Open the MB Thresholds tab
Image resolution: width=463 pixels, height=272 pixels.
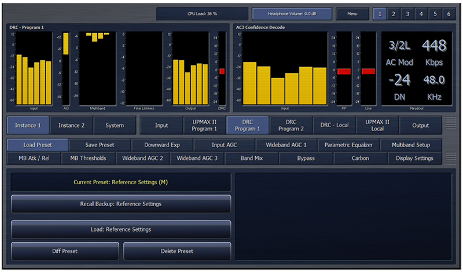[89, 158]
